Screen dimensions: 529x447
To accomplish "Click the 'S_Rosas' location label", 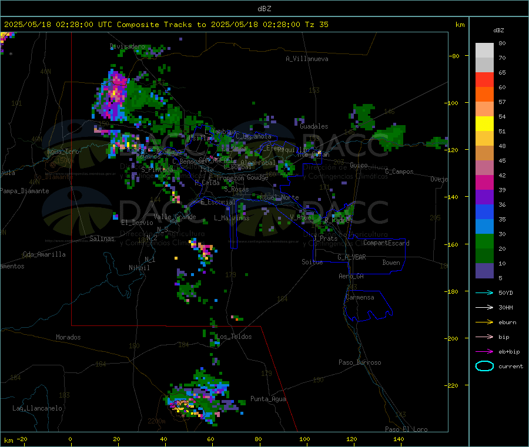I will (236, 189).
